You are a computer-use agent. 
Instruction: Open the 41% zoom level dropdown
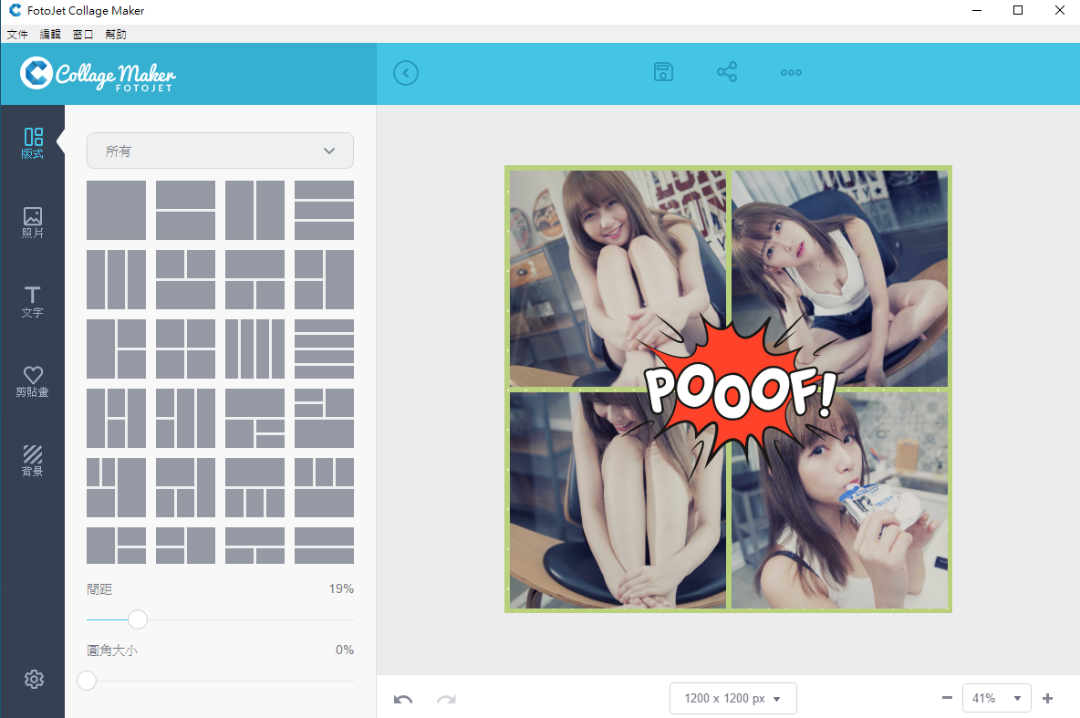pos(996,698)
